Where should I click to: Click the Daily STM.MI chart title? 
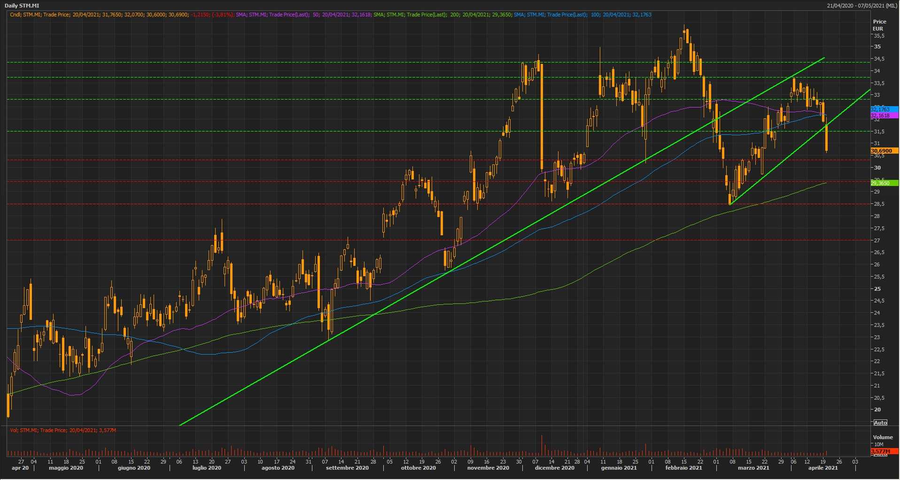(23, 6)
